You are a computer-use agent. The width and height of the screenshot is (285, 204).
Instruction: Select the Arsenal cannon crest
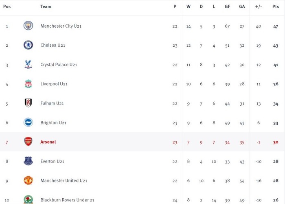(x=28, y=141)
